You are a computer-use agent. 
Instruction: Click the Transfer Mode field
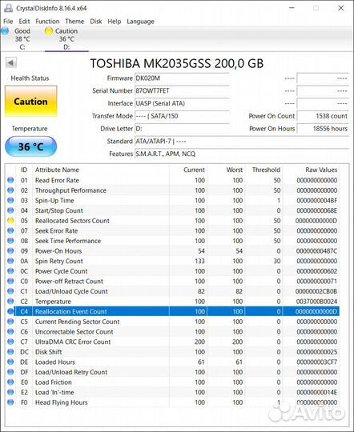tap(182, 116)
